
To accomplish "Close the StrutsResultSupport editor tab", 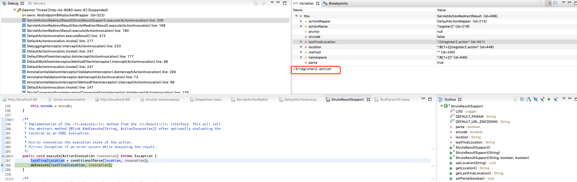I will click(368, 99).
